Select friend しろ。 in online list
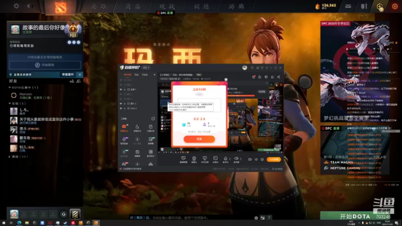The width and height of the screenshot is (402, 226). tap(45, 111)
